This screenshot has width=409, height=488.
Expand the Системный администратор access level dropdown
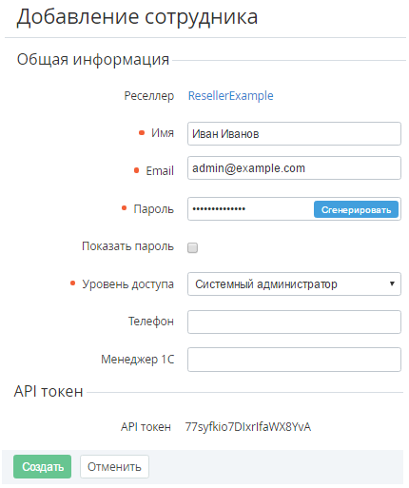pos(294,283)
